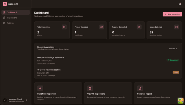
Task: Click the Photos Uploaded value 1
Action: (75, 32)
